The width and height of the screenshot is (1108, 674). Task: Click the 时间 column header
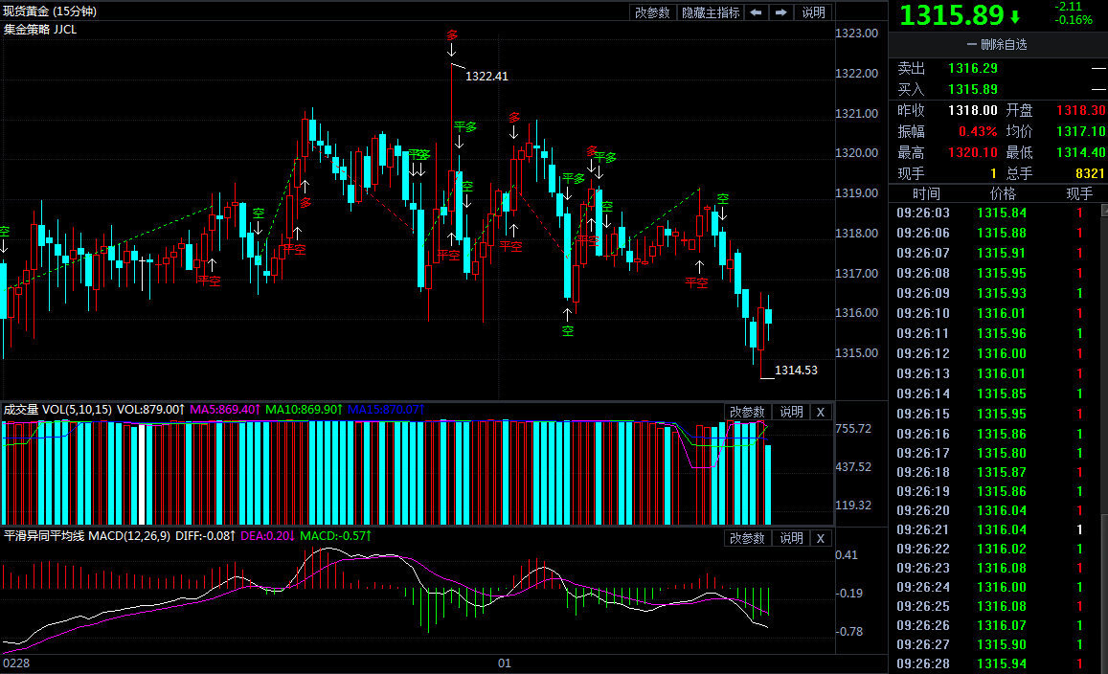point(926,193)
